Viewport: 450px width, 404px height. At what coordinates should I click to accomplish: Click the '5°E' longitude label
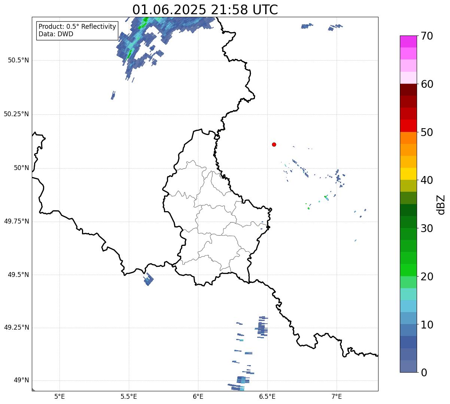pos(60,396)
